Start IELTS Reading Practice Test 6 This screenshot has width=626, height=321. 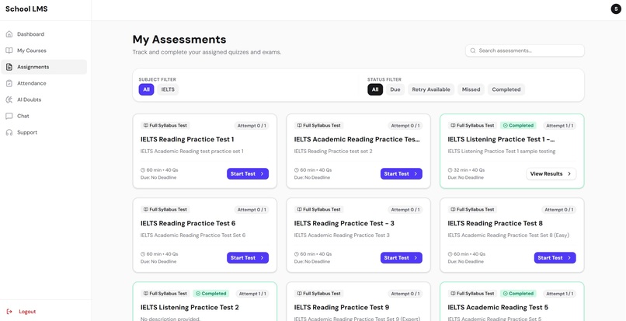pos(248,258)
